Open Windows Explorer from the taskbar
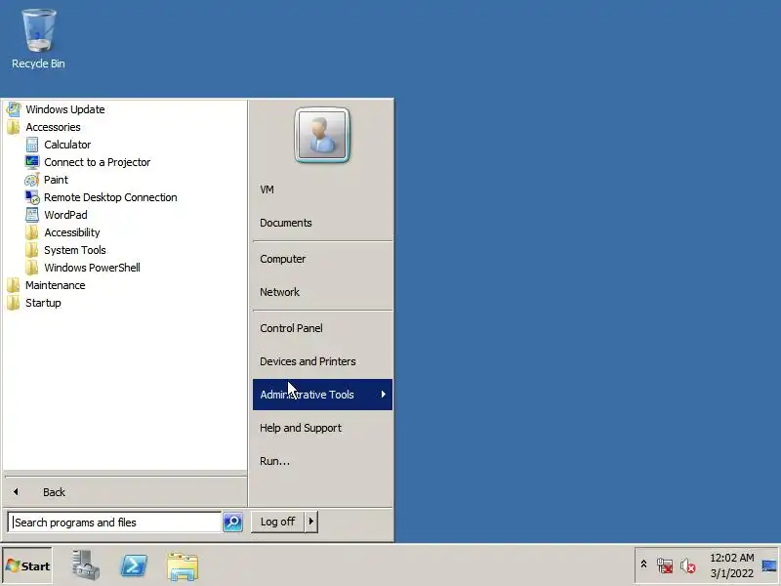781x586 pixels. click(x=183, y=566)
